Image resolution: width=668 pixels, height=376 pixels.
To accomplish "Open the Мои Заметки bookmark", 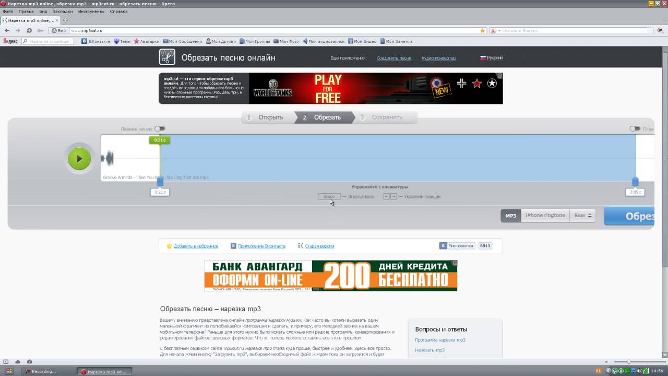I will coord(396,41).
